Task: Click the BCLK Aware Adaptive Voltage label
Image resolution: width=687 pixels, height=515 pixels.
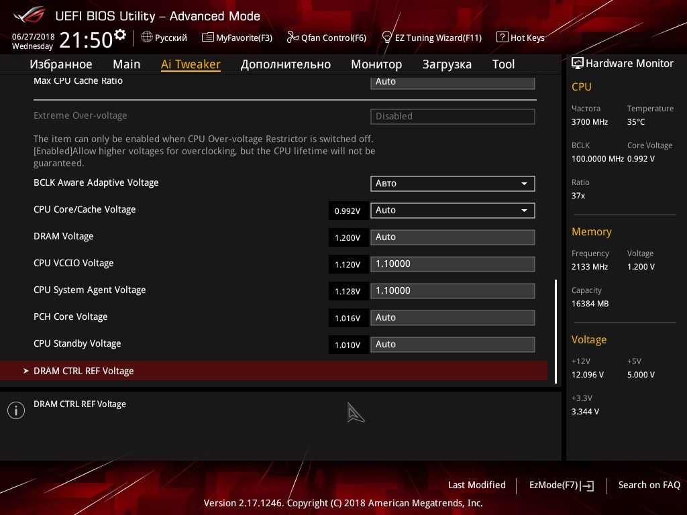Action: [x=96, y=182]
